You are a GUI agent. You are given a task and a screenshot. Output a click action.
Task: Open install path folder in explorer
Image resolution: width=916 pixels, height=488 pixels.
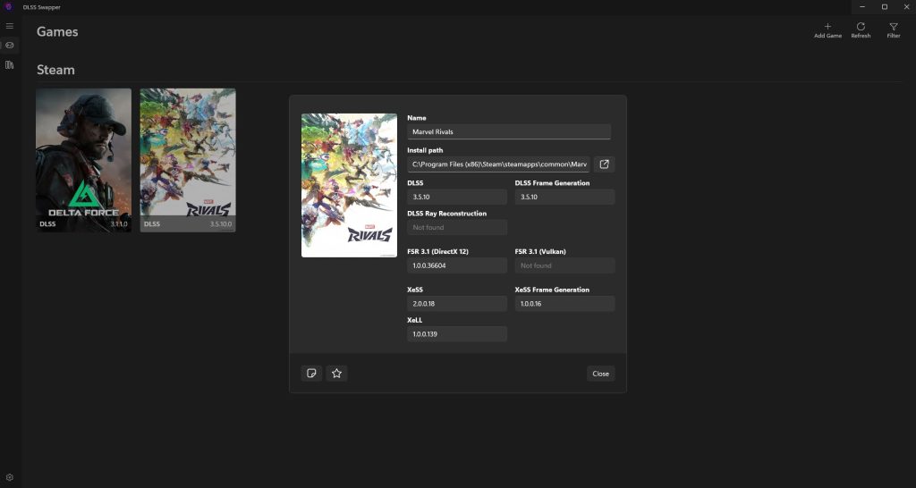pos(605,164)
